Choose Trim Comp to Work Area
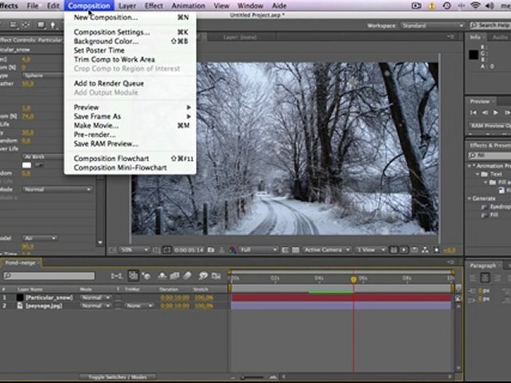The width and height of the screenshot is (511, 383). 130,59
